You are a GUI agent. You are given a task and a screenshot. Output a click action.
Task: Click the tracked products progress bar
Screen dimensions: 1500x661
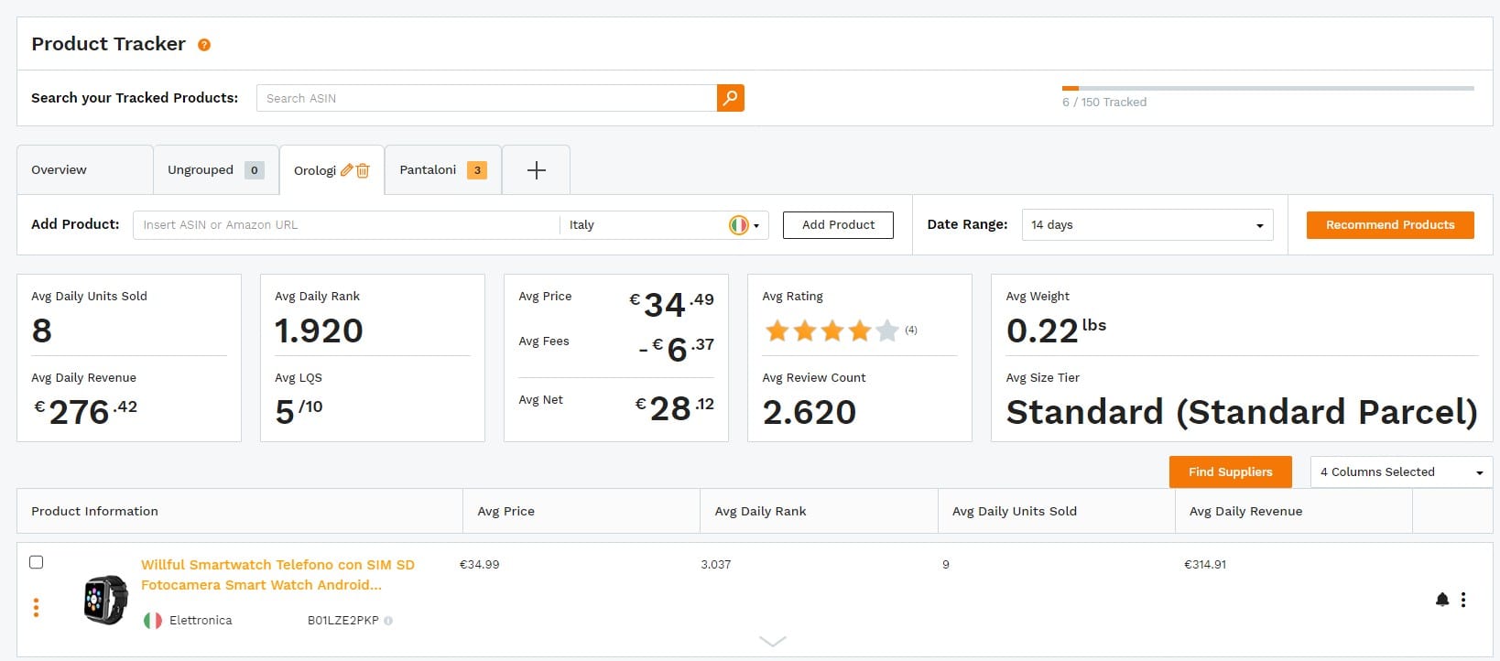[x=1267, y=89]
